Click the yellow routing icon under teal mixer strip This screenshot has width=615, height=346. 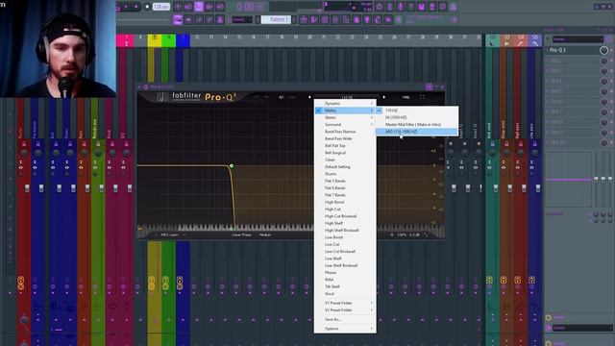coord(489,280)
